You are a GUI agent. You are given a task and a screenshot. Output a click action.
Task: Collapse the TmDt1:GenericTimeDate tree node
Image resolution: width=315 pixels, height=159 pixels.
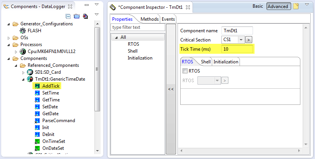click(x=23, y=79)
